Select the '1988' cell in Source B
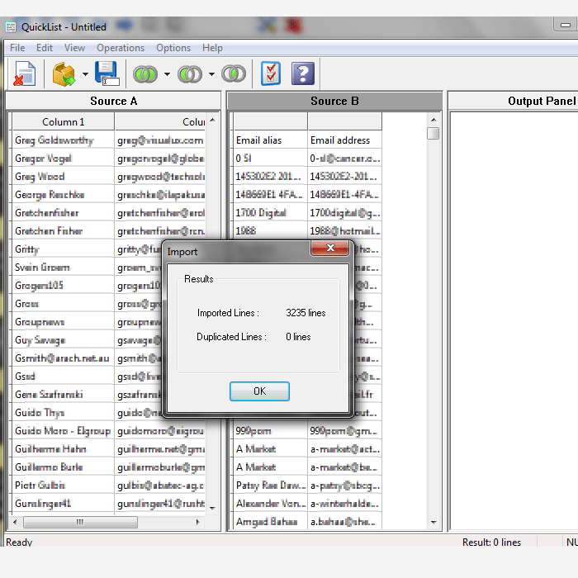Image resolution: width=578 pixels, height=578 pixels. tap(270, 231)
